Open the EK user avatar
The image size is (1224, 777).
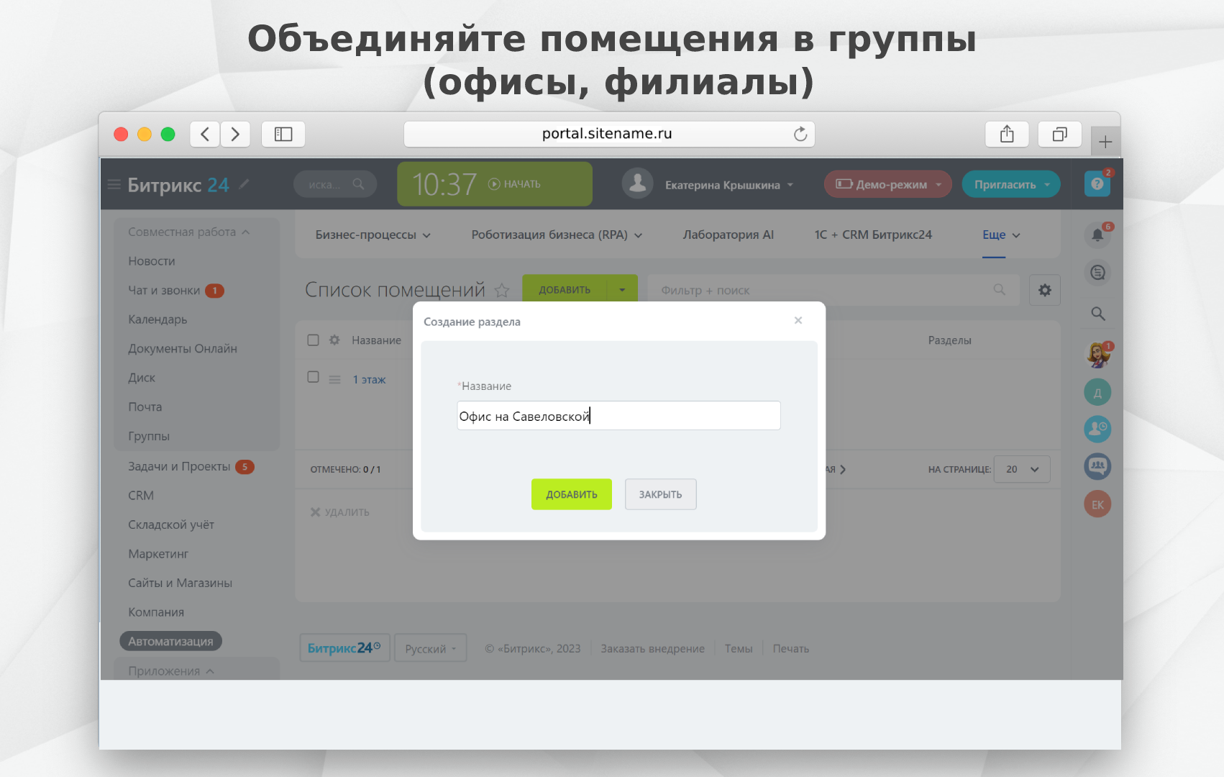point(1097,504)
